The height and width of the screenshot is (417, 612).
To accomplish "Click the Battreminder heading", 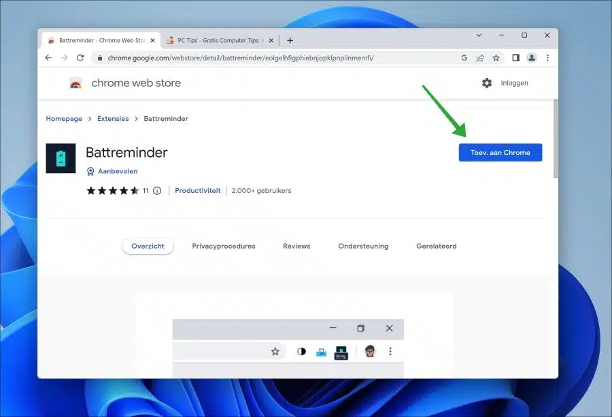I will point(126,152).
